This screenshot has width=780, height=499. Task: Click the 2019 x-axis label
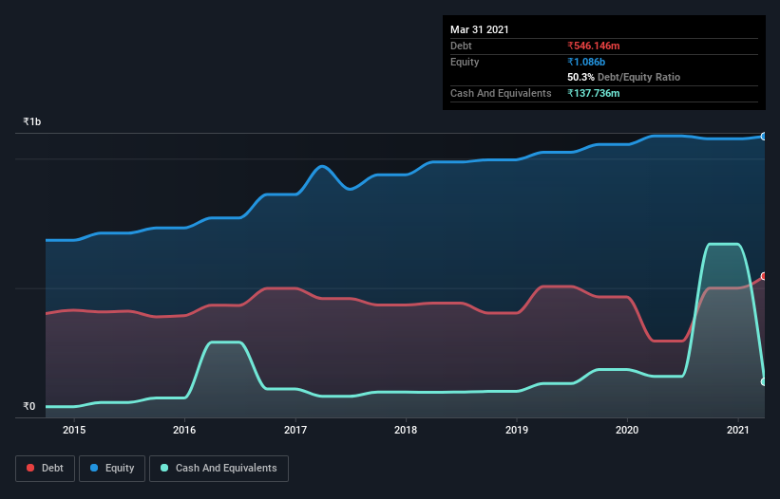click(517, 430)
